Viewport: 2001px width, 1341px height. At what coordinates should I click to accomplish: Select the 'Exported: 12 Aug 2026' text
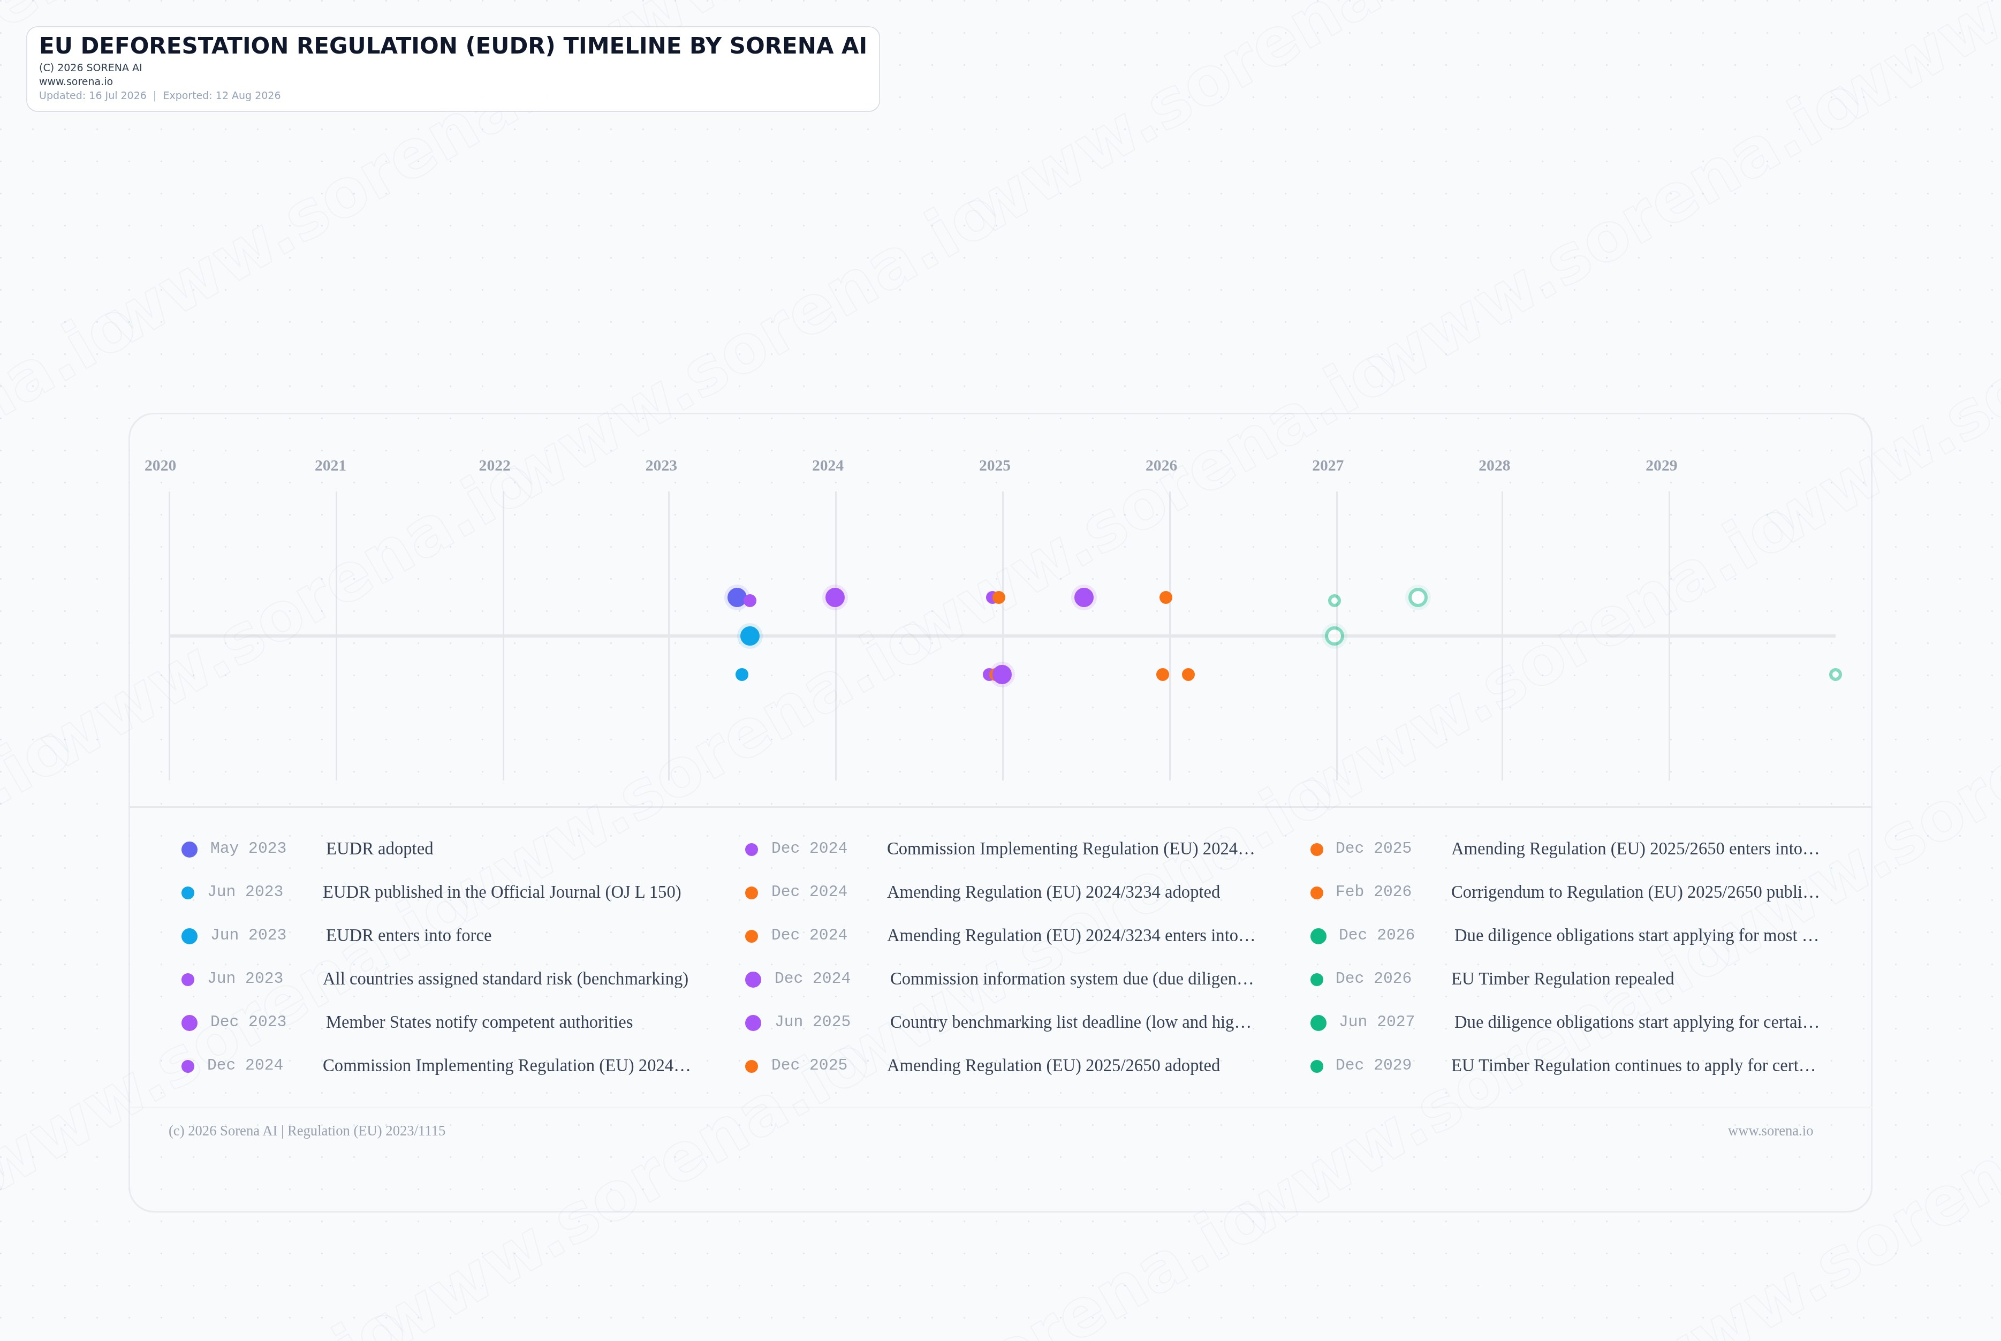click(222, 96)
